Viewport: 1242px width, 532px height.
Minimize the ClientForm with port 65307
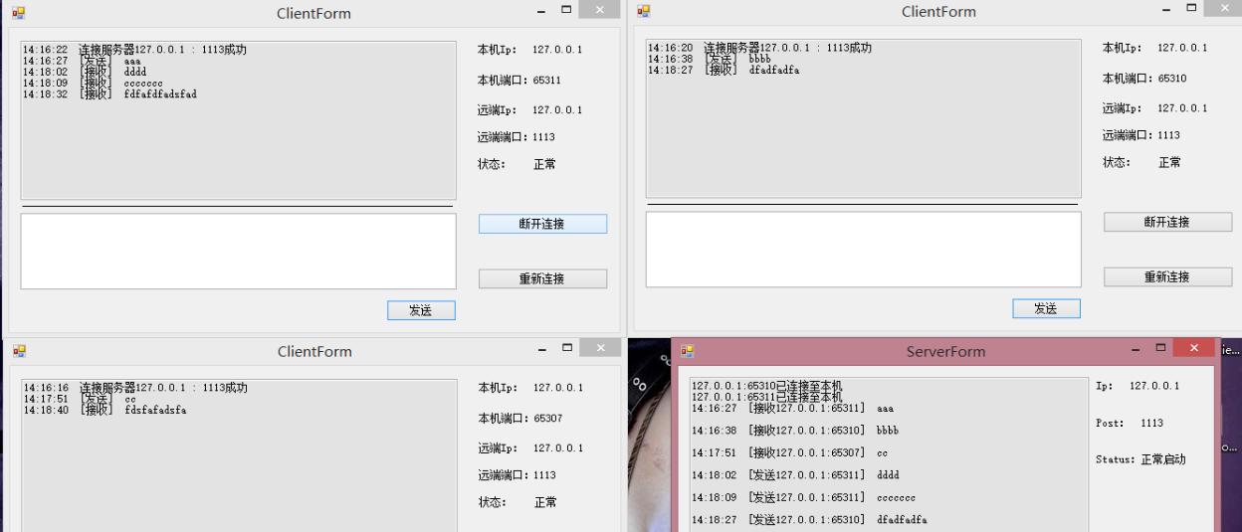tap(542, 348)
